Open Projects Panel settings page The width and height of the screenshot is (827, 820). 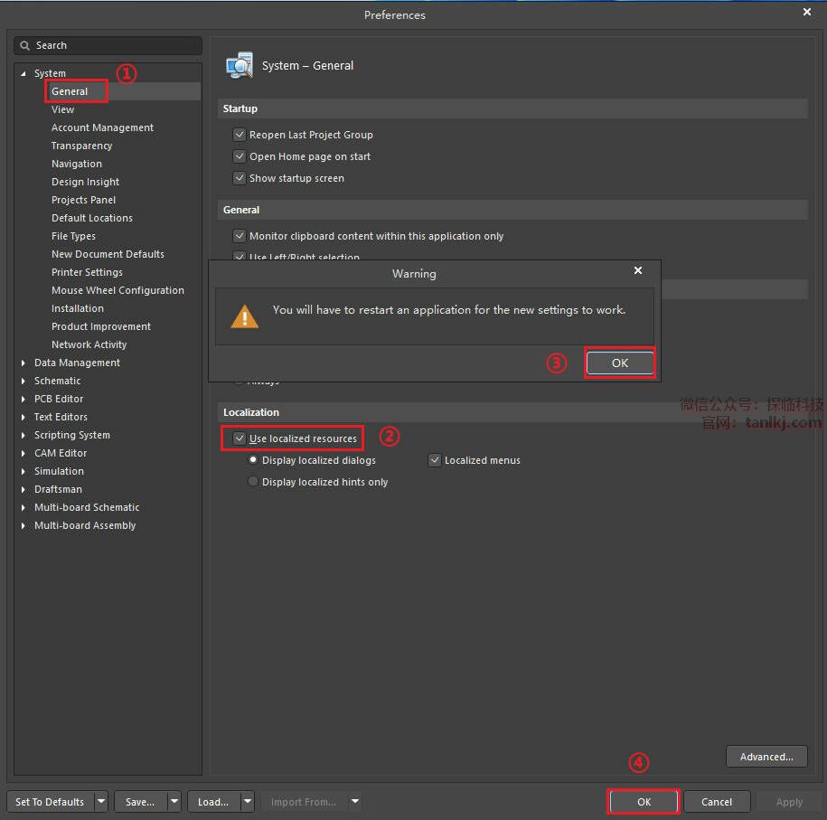pos(83,200)
